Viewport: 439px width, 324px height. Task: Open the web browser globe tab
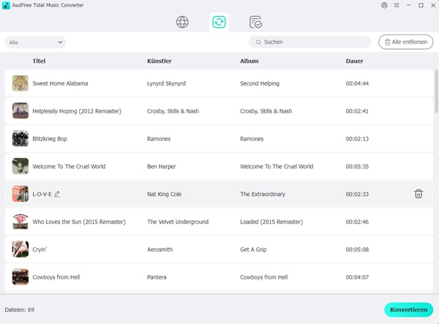(x=182, y=22)
